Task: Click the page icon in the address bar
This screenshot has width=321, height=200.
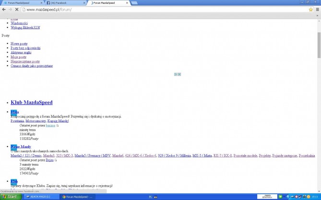Action: tap(24, 10)
